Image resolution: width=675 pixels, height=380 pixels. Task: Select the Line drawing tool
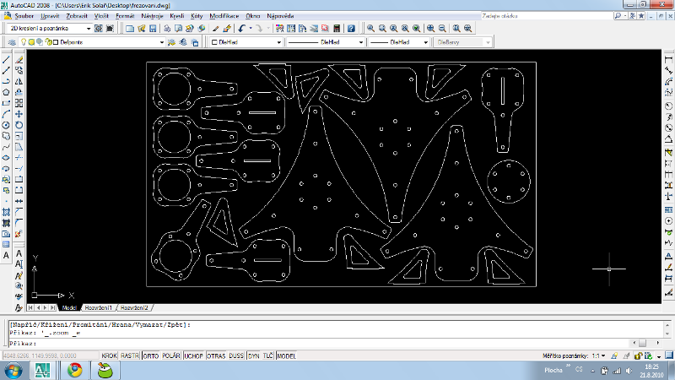coord(6,60)
